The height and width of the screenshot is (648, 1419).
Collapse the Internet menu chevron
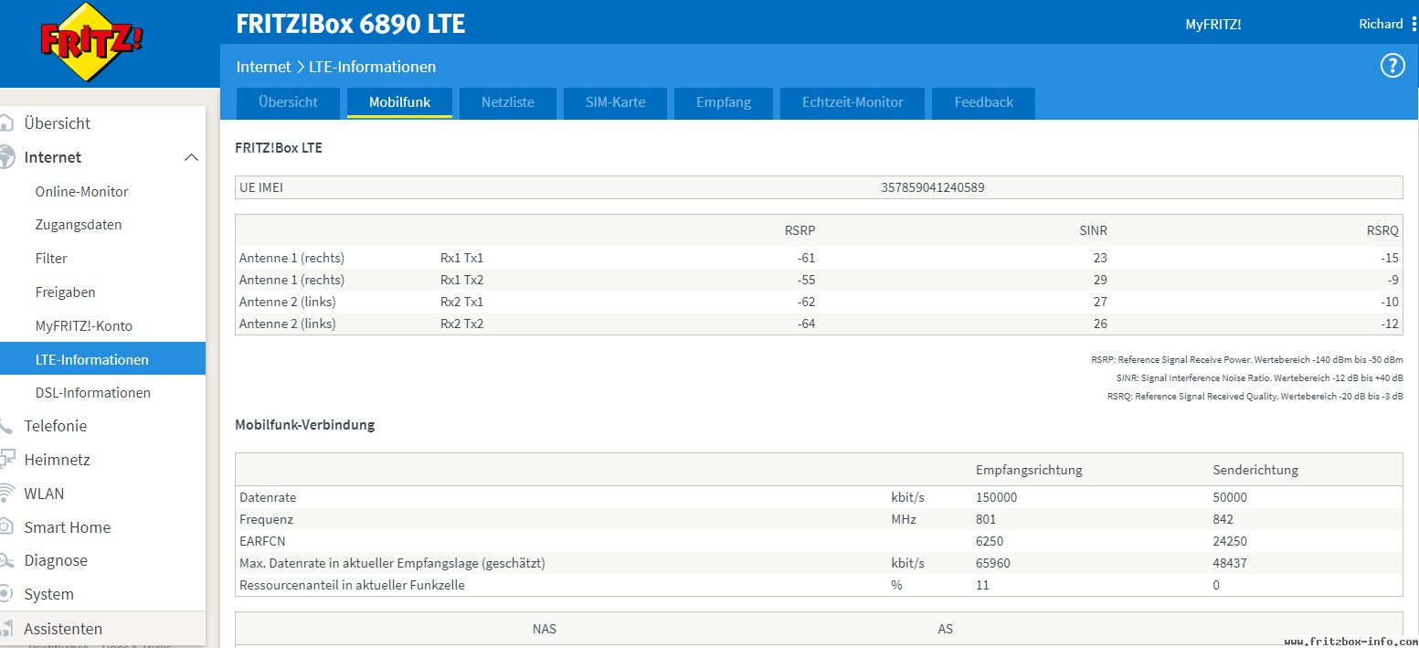click(190, 157)
